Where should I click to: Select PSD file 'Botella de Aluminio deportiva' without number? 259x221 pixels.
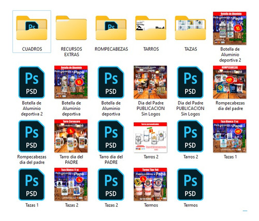tap(111, 82)
